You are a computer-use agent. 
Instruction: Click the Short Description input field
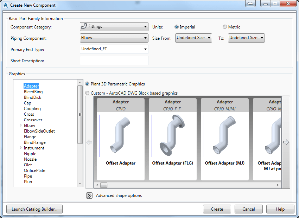coord(114,60)
